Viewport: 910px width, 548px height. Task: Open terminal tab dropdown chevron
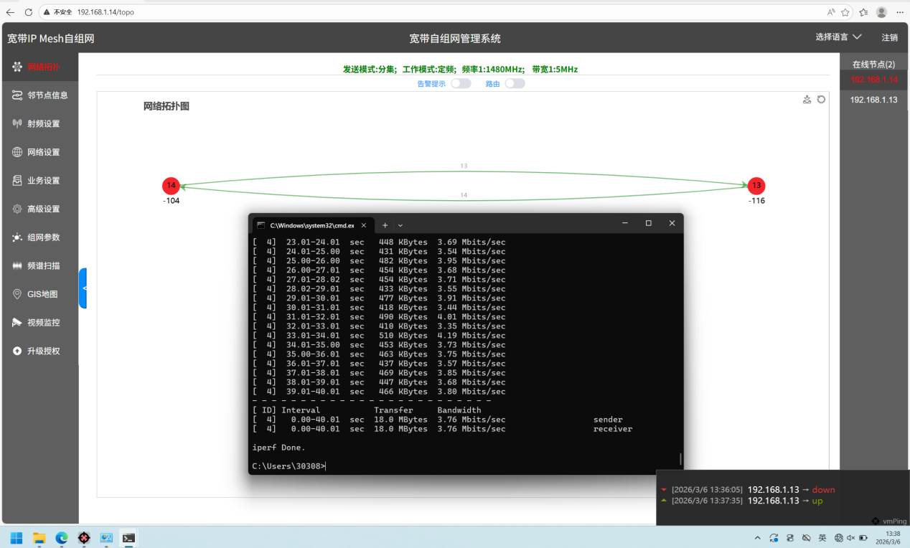(400, 225)
